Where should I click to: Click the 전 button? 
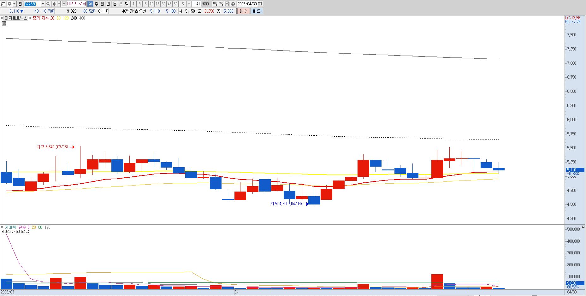pyautogui.click(x=20, y=4)
